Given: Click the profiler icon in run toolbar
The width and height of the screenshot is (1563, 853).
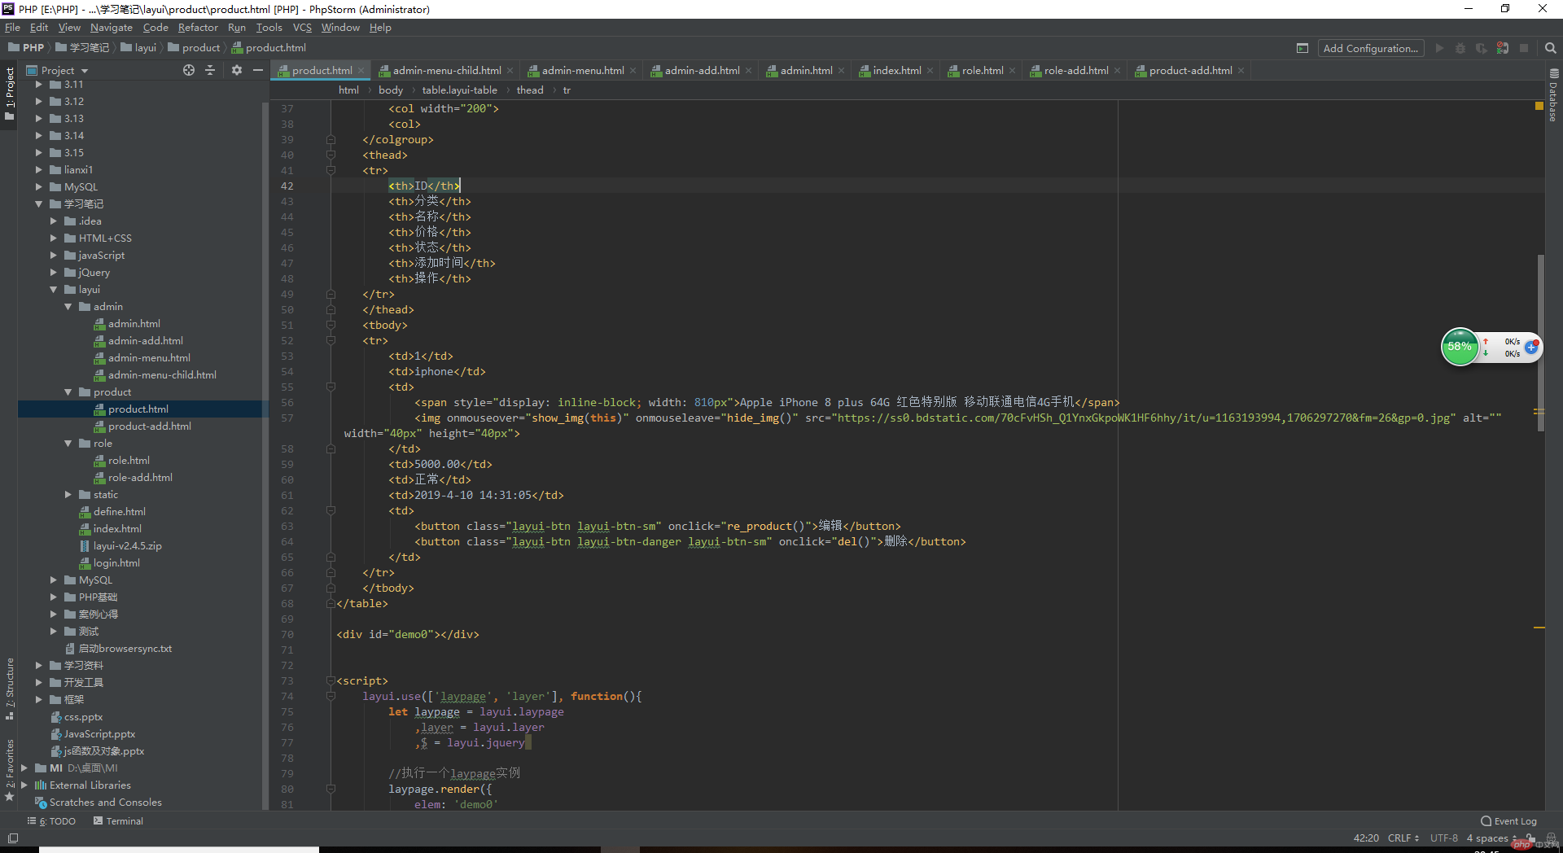Looking at the screenshot, I should click(1503, 48).
